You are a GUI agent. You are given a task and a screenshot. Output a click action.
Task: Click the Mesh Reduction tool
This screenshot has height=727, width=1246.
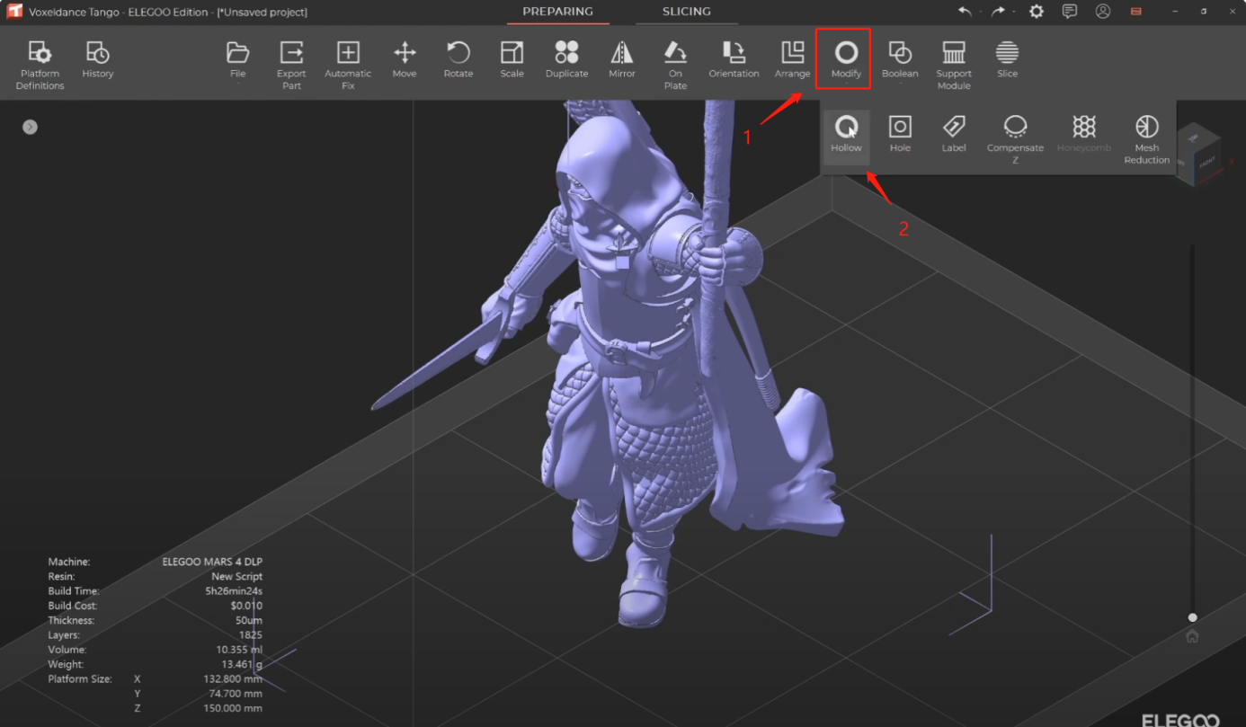tap(1146, 139)
